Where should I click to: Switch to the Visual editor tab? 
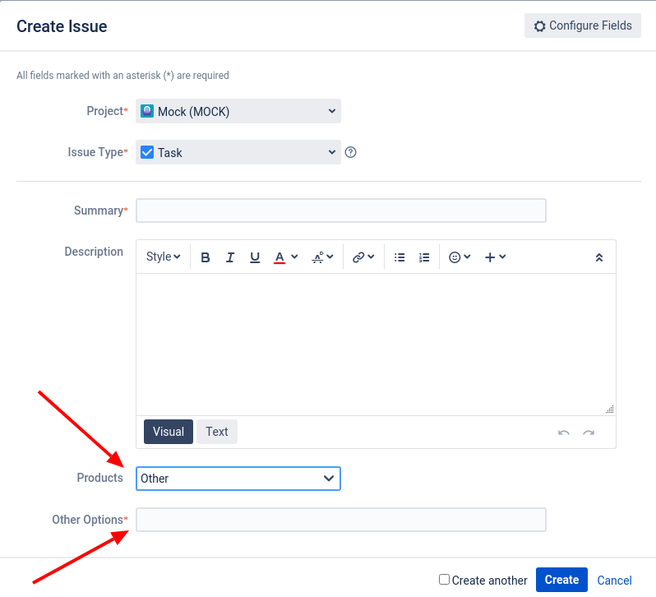point(169,432)
